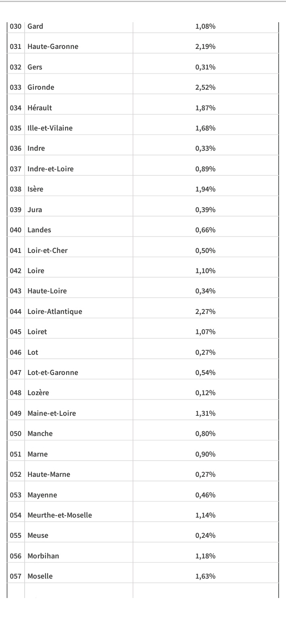Click the Hérault 1,87% value
Image resolution: width=286 pixels, height=617 pixels.
[205, 108]
